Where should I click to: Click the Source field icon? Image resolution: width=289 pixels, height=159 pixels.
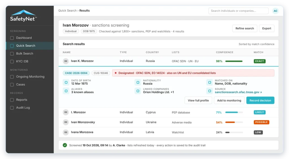[210, 91]
